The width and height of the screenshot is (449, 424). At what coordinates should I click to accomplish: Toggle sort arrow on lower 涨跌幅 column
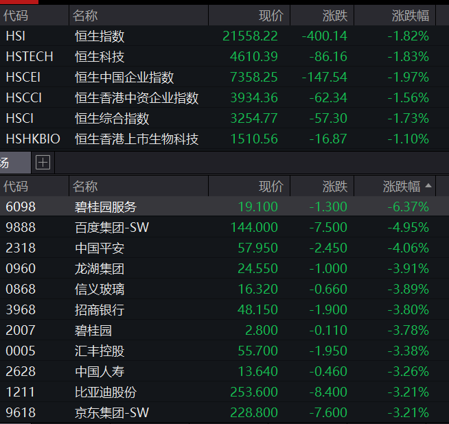click(429, 186)
